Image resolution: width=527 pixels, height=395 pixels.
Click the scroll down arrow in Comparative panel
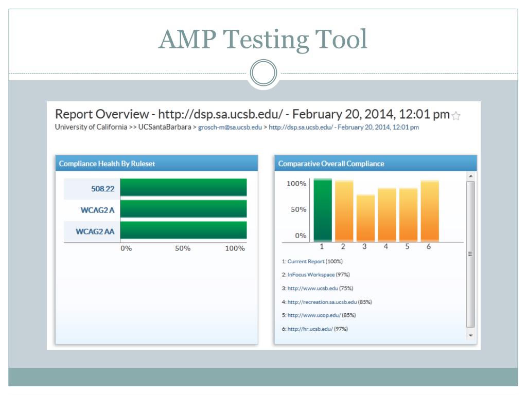click(470, 335)
